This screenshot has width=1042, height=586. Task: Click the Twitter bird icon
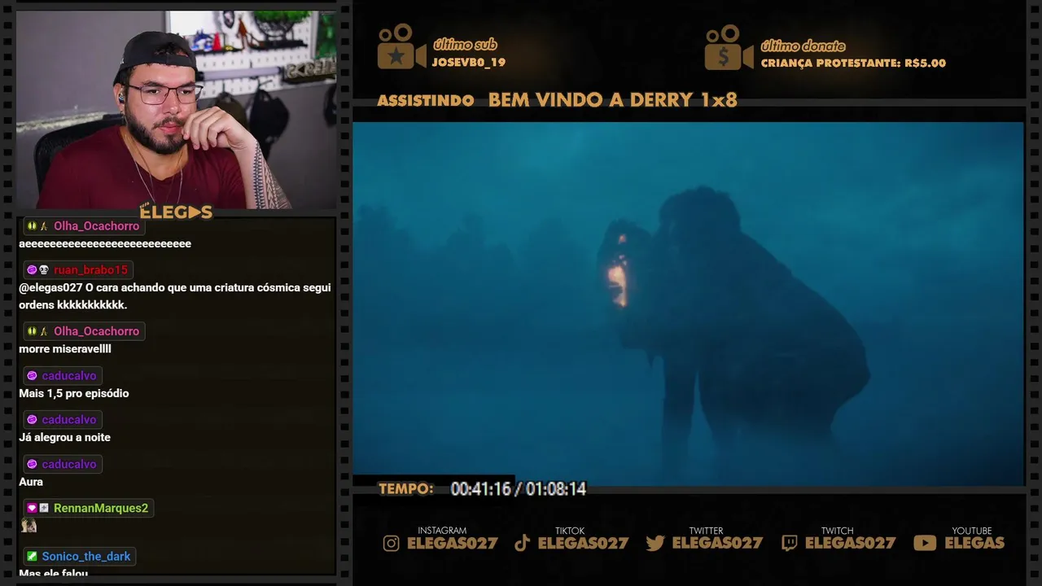pos(655,543)
